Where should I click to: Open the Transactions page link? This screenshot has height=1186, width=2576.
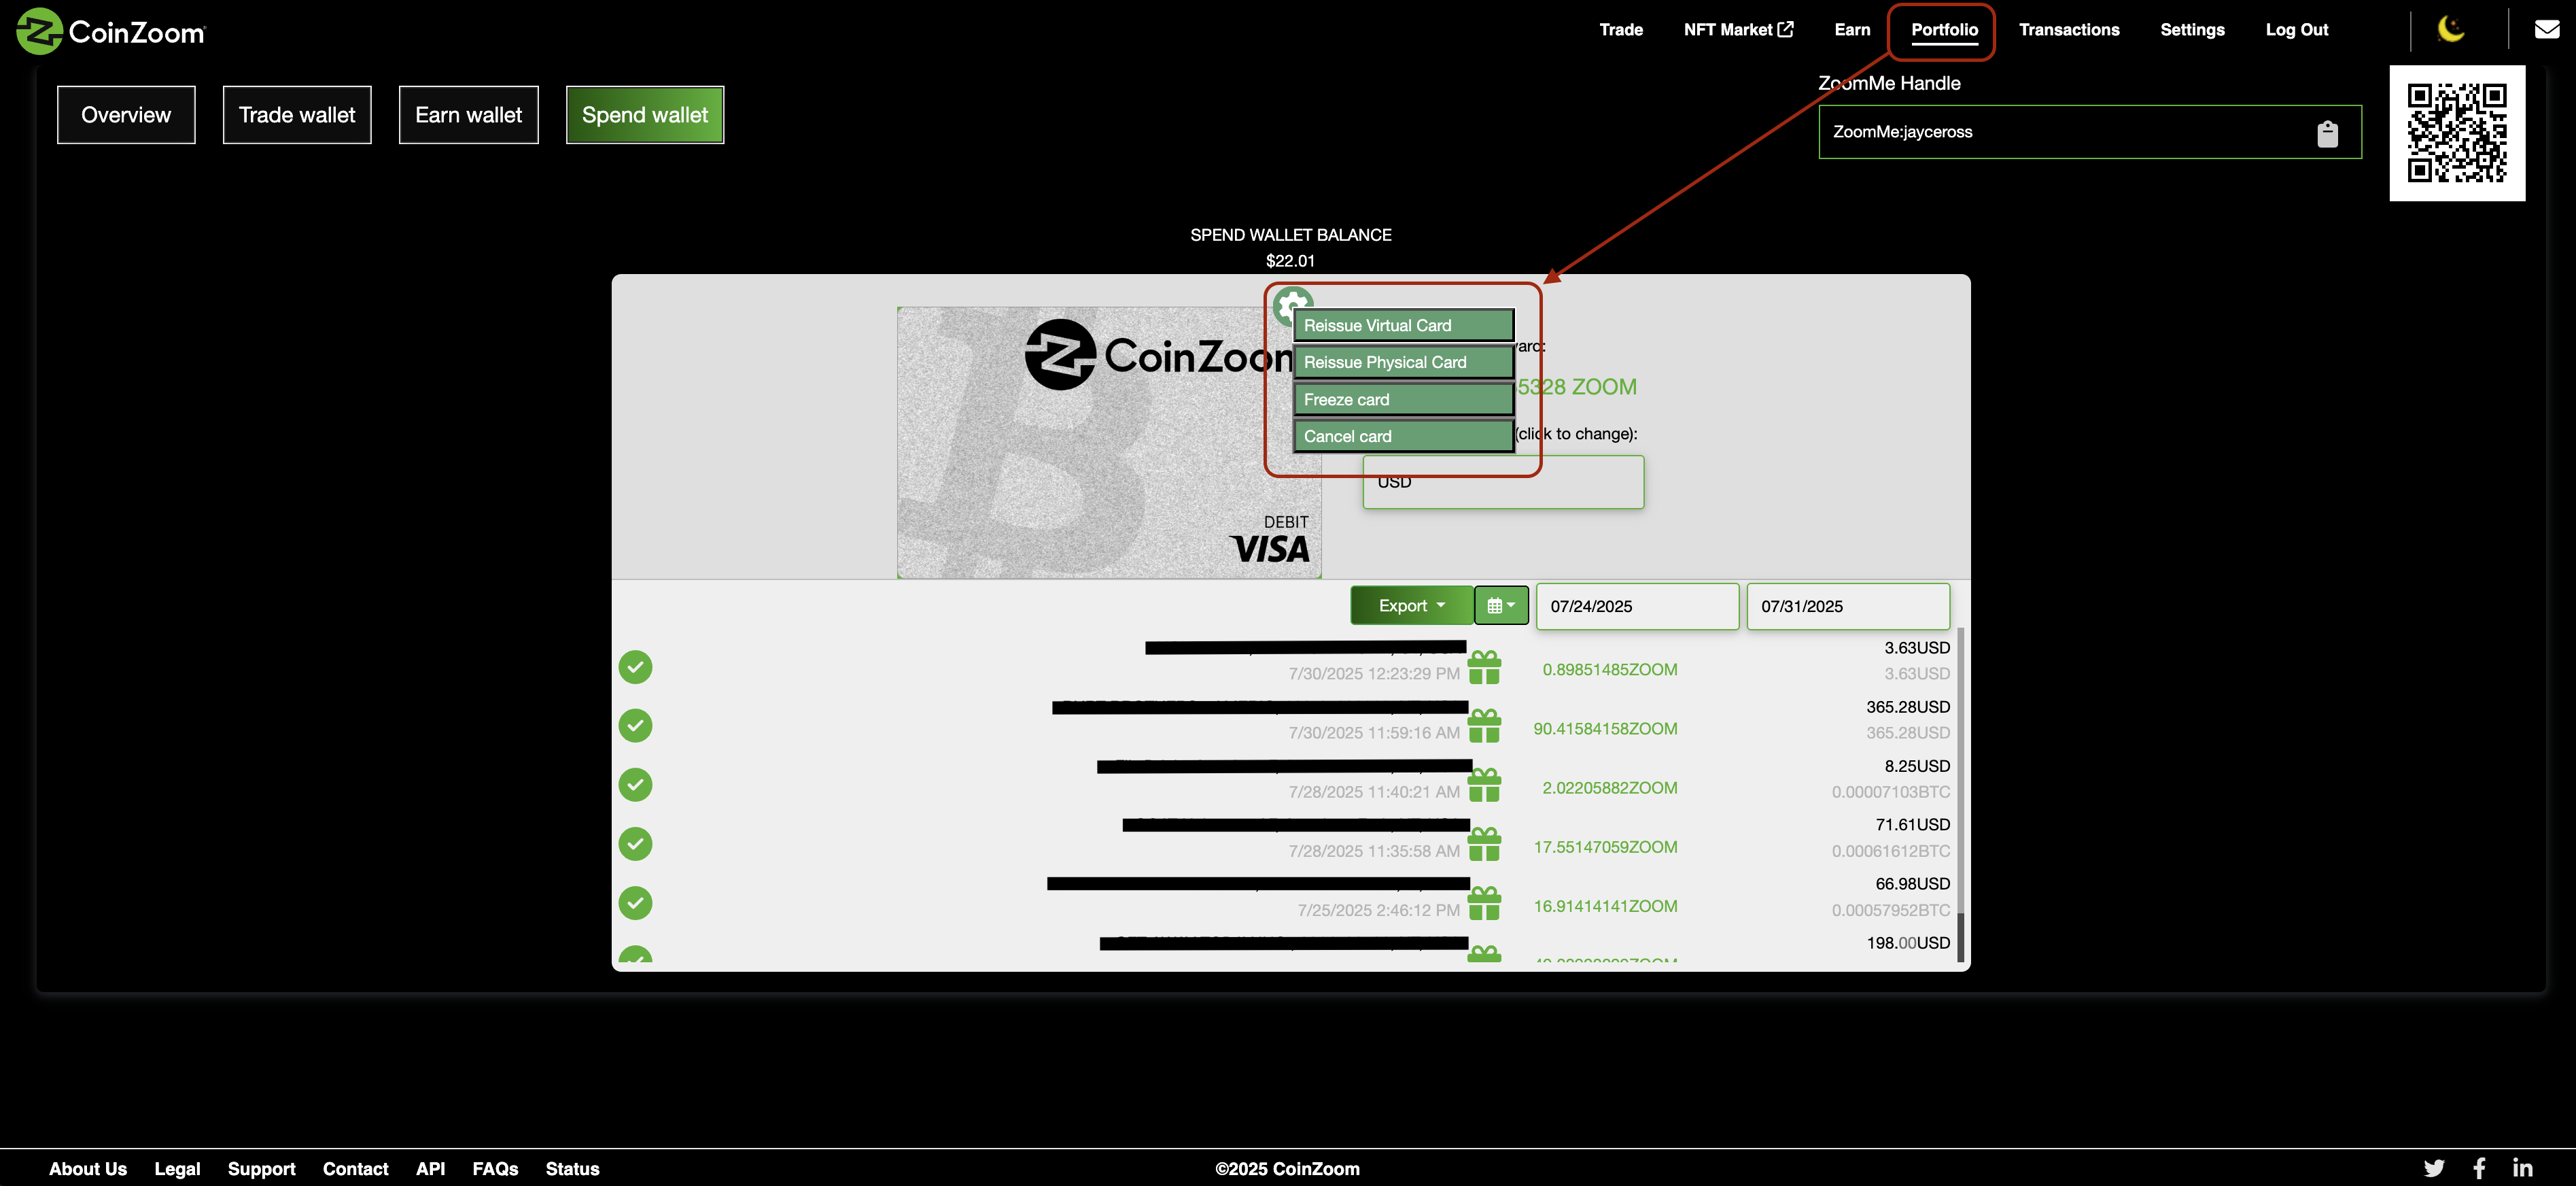[x=2068, y=30]
